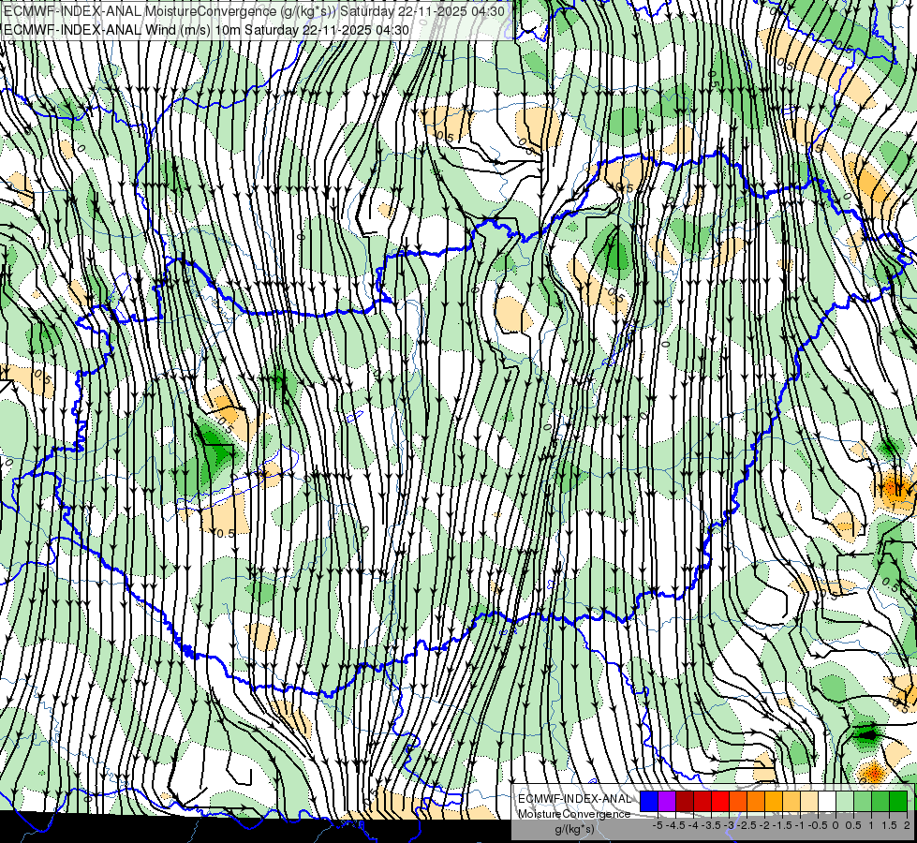Click the '-1' tick label on colorbar
Screen dimensions: 917x843
pos(800,825)
